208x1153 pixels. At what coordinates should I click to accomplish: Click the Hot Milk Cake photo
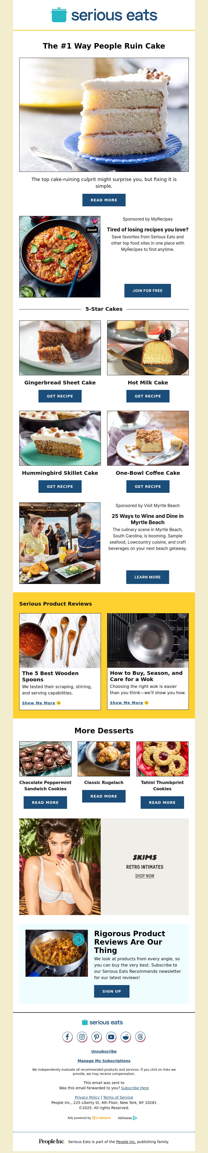[x=148, y=348]
